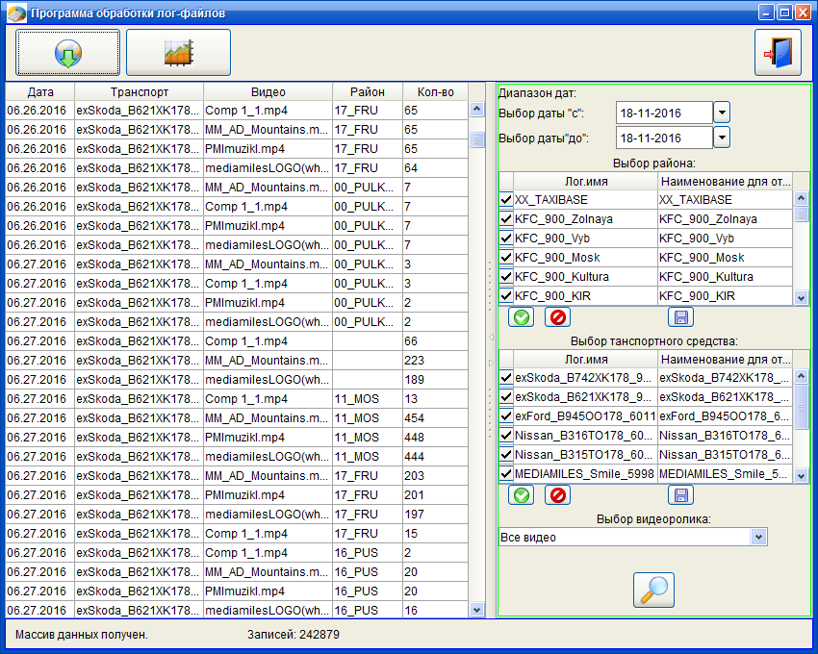Screen dimensions: 818x654
Task: Click the application icon in title bar
Action: (16, 13)
